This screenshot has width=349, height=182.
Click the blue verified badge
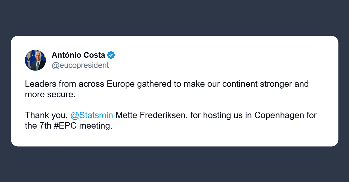(x=111, y=55)
